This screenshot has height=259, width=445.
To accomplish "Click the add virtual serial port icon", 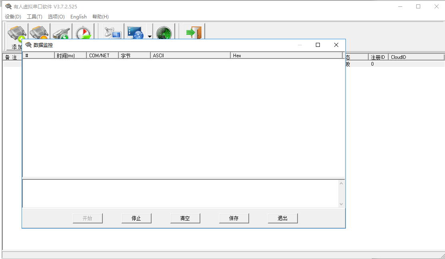I will click(x=17, y=32).
